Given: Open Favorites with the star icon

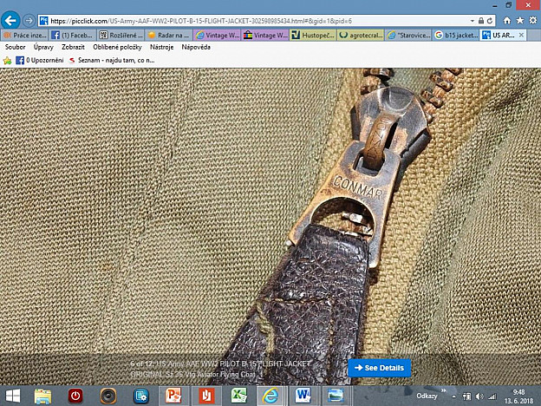Looking at the screenshot, I should 520,21.
